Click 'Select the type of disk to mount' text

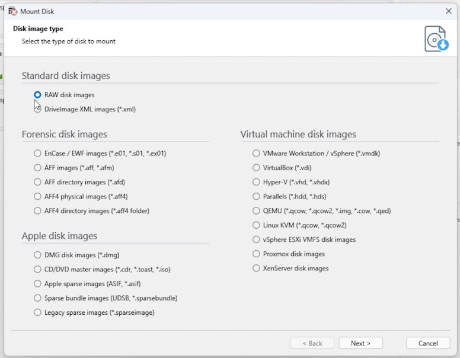tap(68, 41)
